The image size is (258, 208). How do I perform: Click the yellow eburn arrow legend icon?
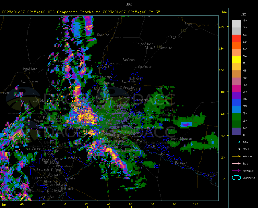(236, 156)
